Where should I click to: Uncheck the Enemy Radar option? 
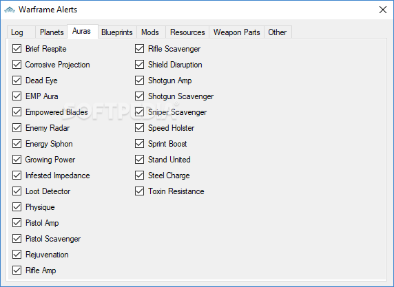17,128
